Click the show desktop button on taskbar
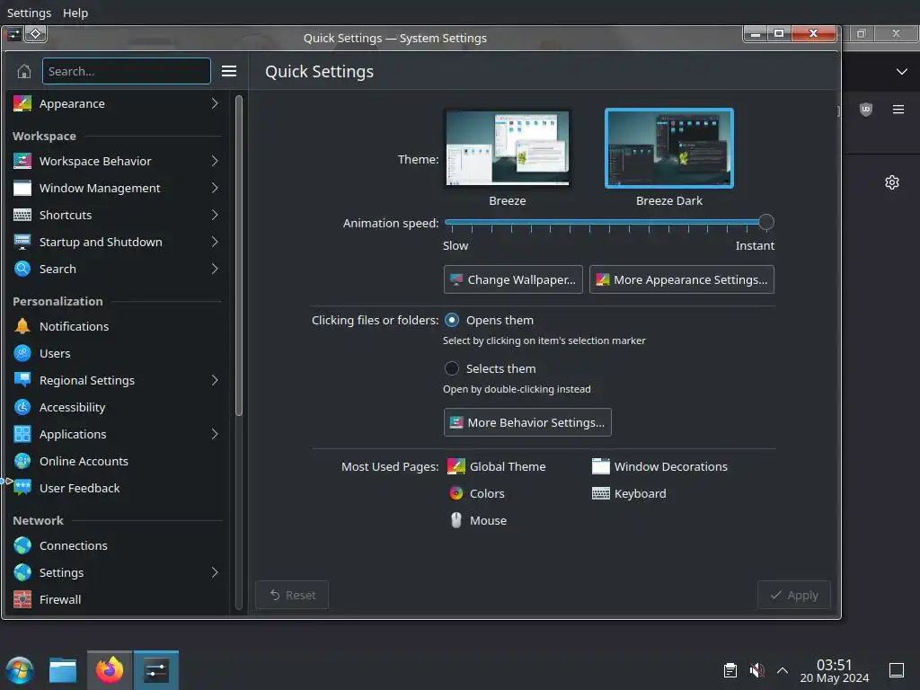 click(897, 670)
